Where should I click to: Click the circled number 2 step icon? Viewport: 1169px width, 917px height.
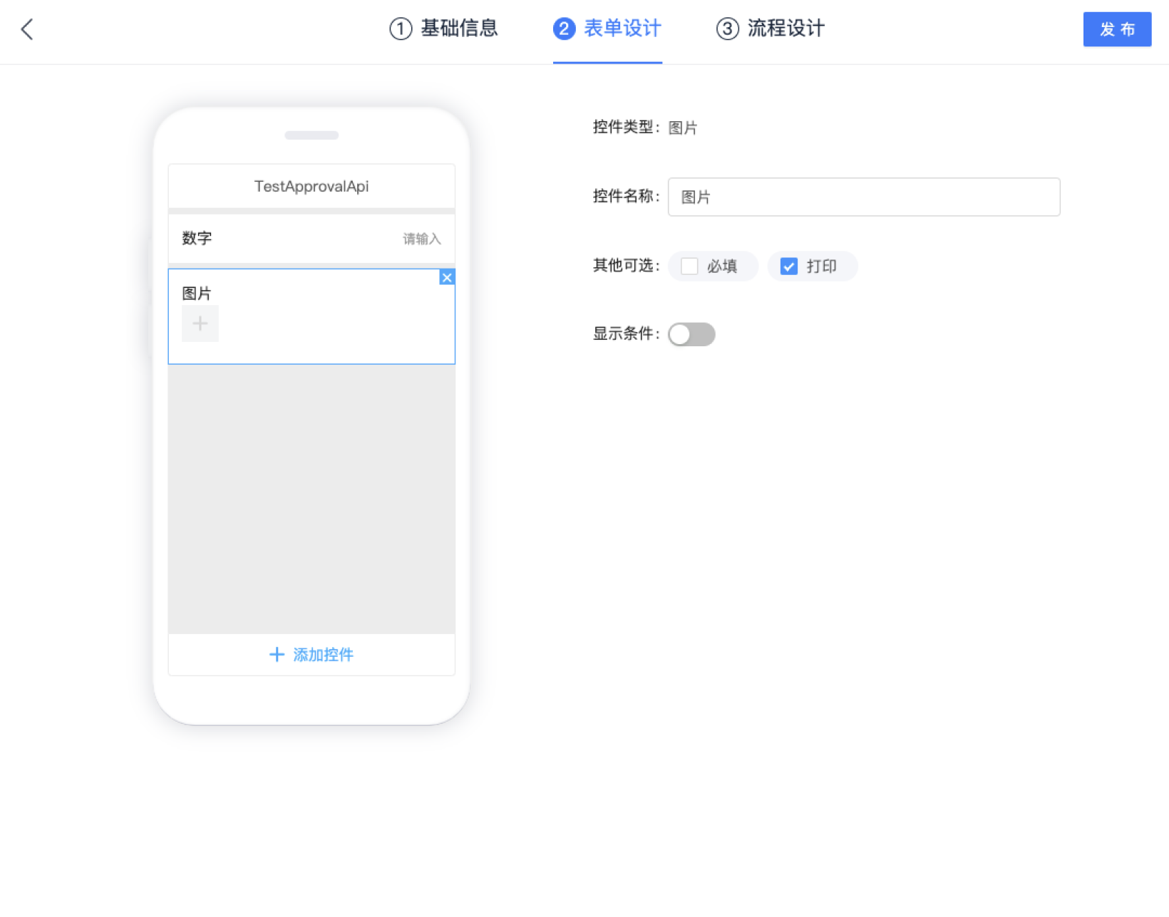564,29
